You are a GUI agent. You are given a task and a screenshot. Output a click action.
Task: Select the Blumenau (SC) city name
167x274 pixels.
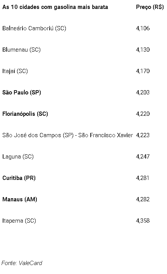[21, 50]
